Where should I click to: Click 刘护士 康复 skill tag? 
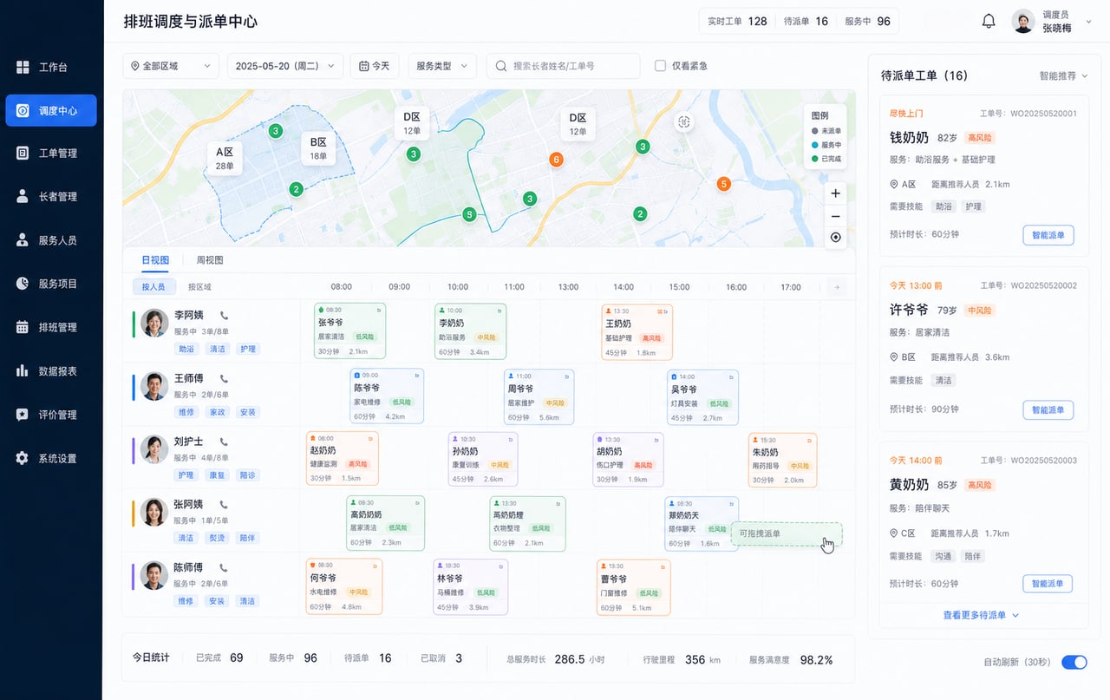(217, 475)
